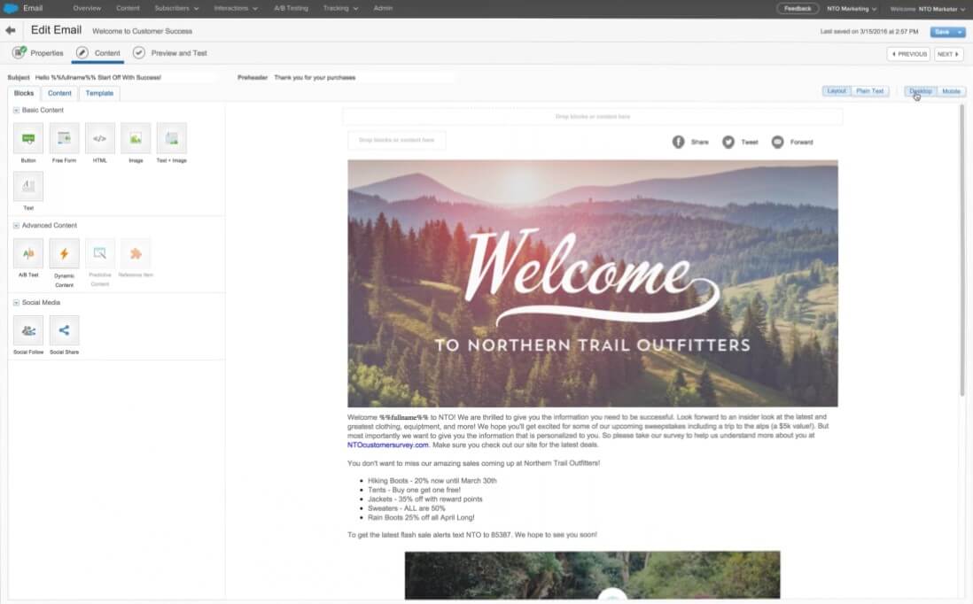Collapse the Basic Content section
The height and width of the screenshot is (604, 973).
click(16, 111)
